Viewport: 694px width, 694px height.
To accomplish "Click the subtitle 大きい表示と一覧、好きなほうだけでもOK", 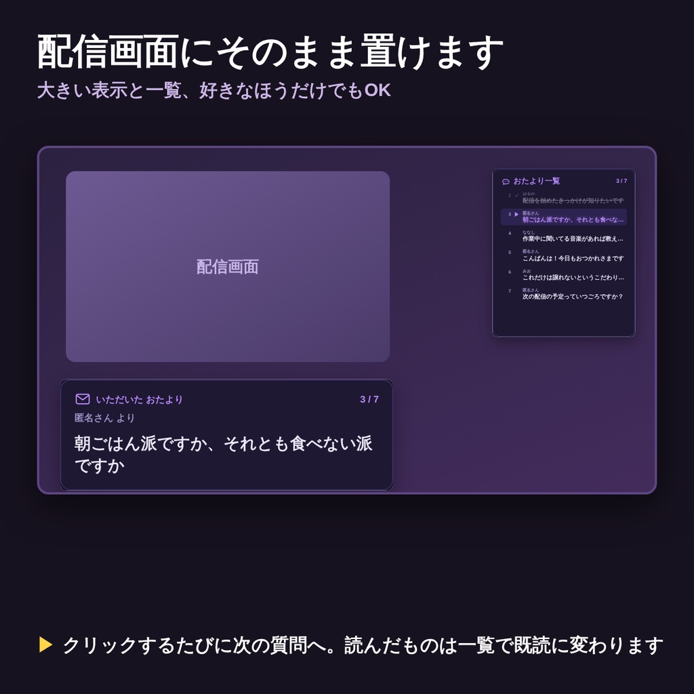I will [213, 90].
